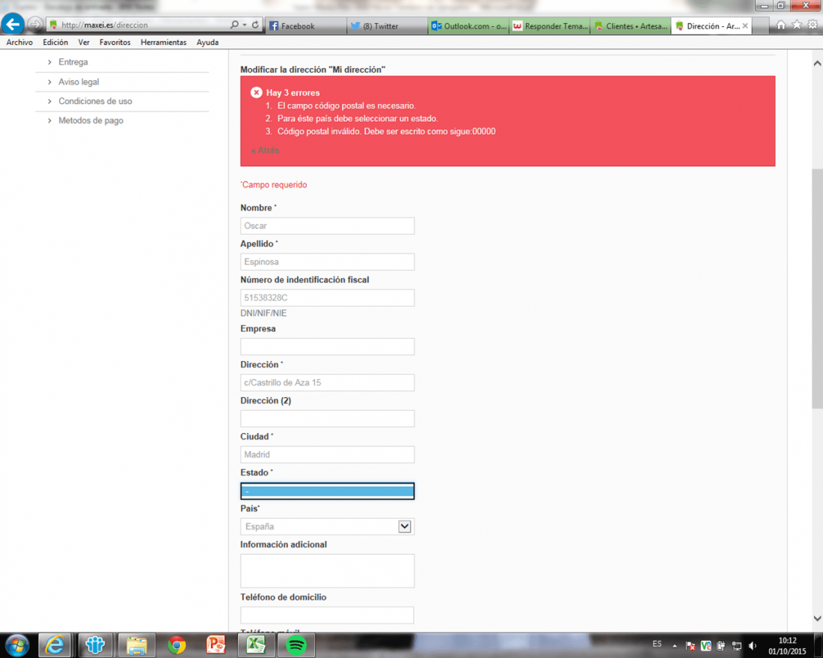Screen dimensions: 823x658
Task: Click the power plug tray icon
Action: pyautogui.click(x=721, y=646)
